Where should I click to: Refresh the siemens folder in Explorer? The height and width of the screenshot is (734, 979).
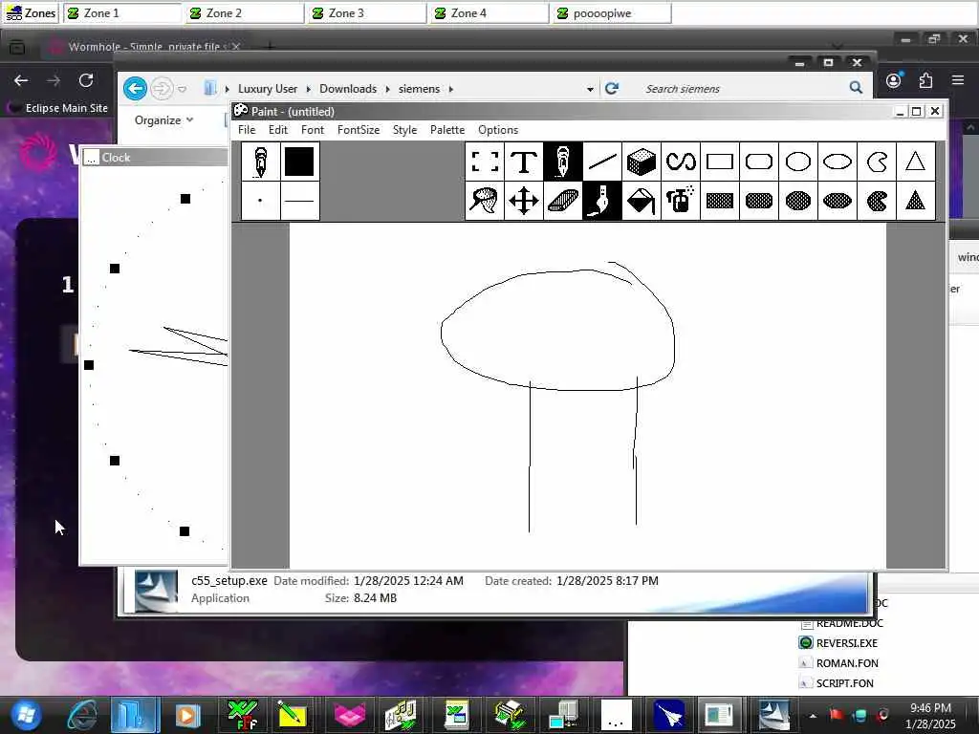click(x=612, y=89)
